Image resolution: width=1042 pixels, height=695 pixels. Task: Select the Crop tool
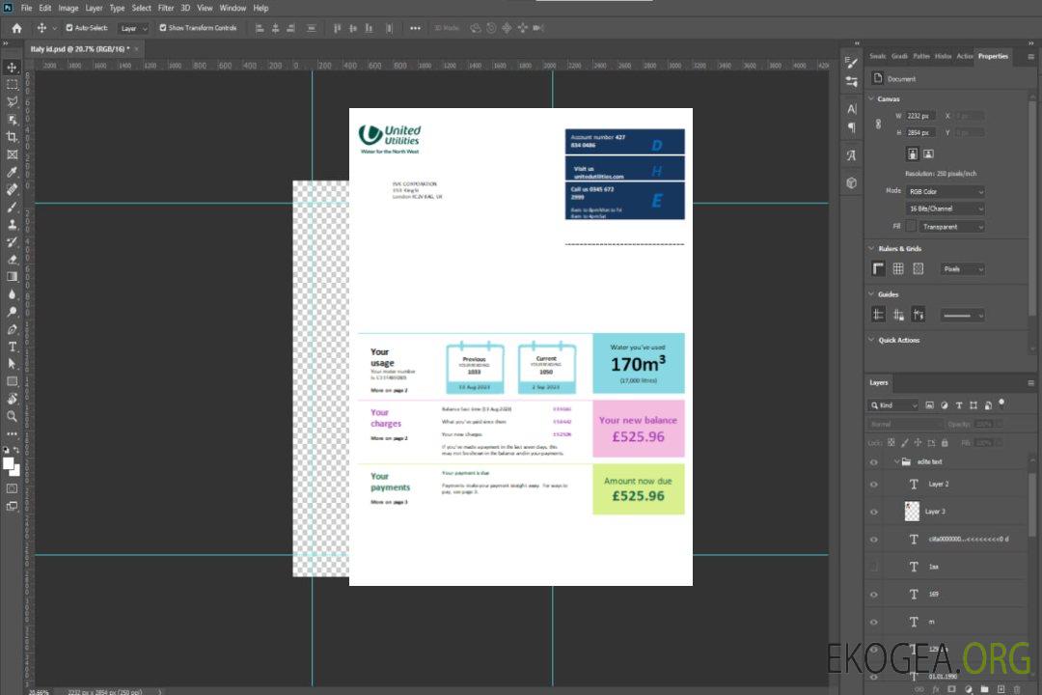click(12, 137)
